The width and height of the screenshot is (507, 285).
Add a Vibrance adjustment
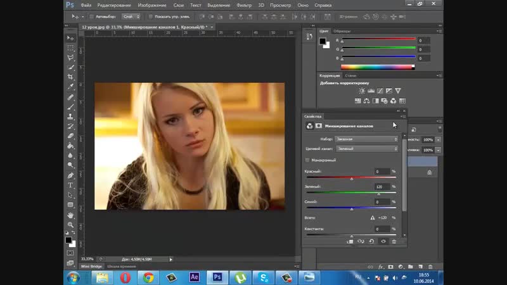tap(398, 91)
